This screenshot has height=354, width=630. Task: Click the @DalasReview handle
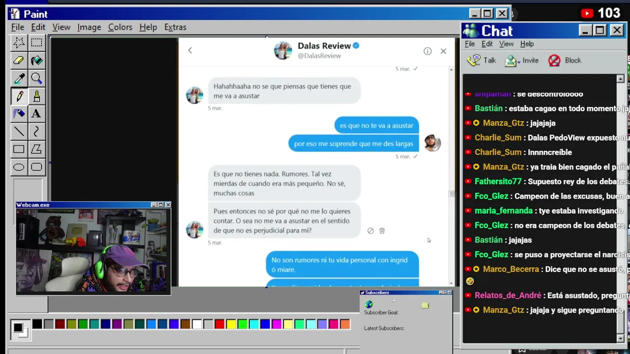[x=319, y=56]
